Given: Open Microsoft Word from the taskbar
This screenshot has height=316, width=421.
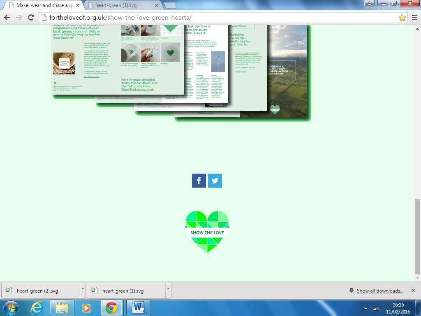Looking at the screenshot, I should [138, 308].
